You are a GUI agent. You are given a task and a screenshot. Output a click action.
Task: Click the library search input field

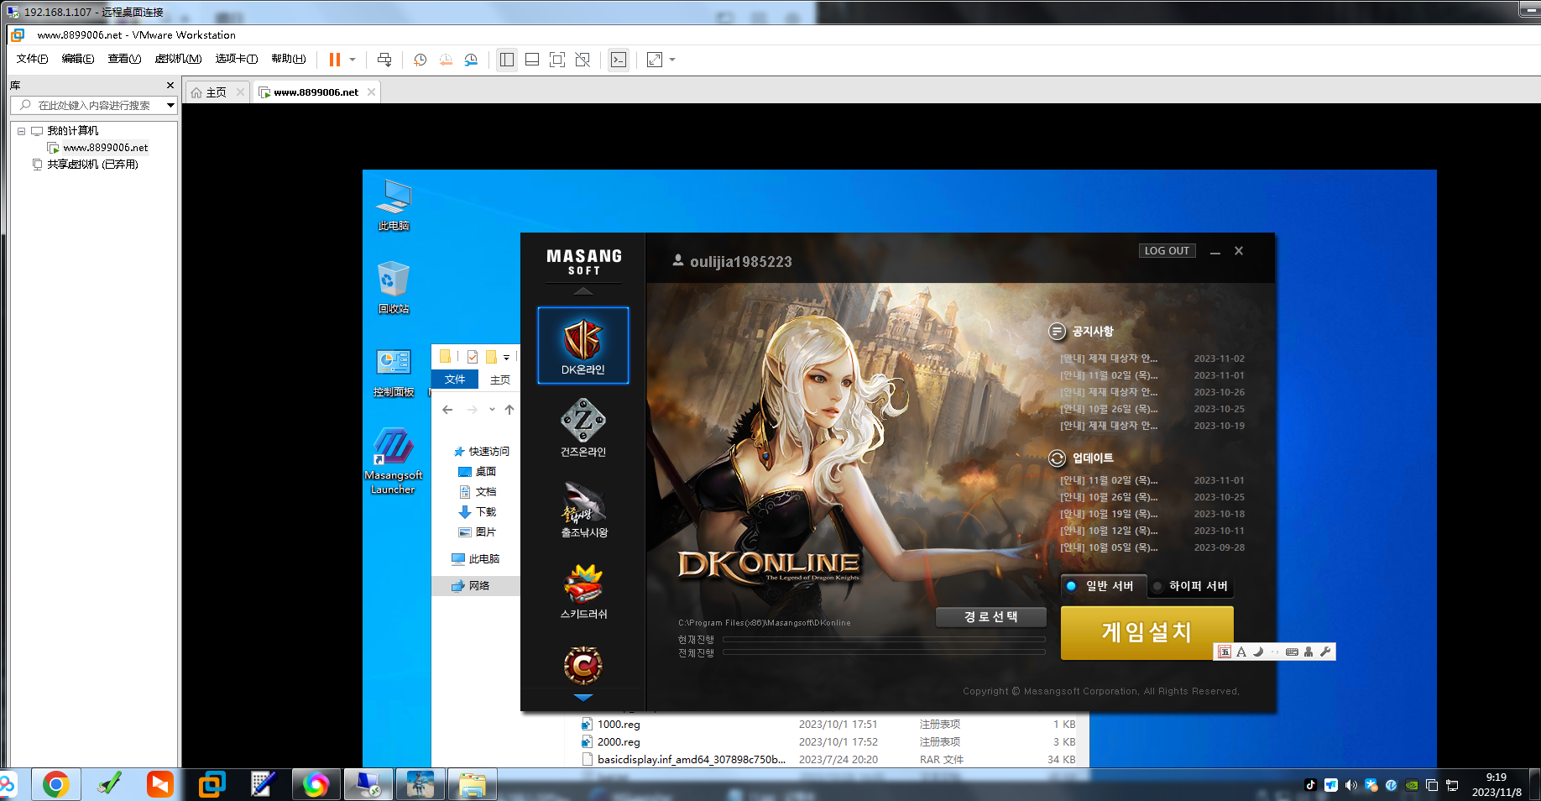pos(94,105)
